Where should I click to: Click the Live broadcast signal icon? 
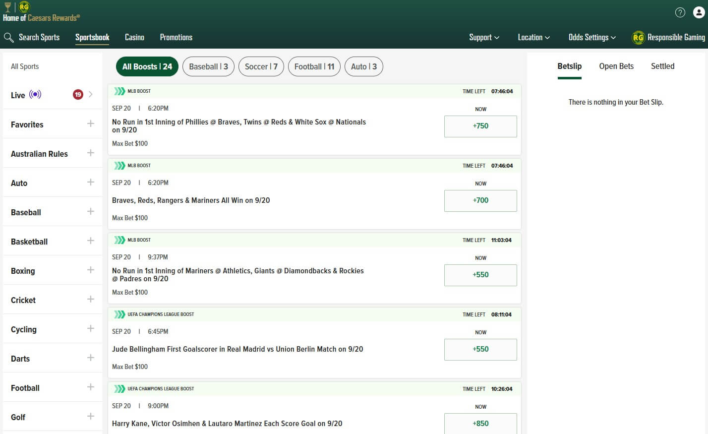35,94
